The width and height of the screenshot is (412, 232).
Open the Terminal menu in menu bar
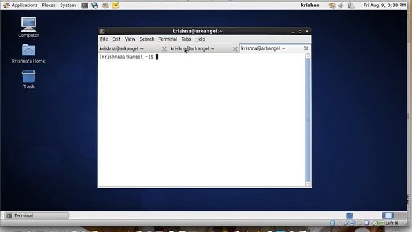[167, 39]
